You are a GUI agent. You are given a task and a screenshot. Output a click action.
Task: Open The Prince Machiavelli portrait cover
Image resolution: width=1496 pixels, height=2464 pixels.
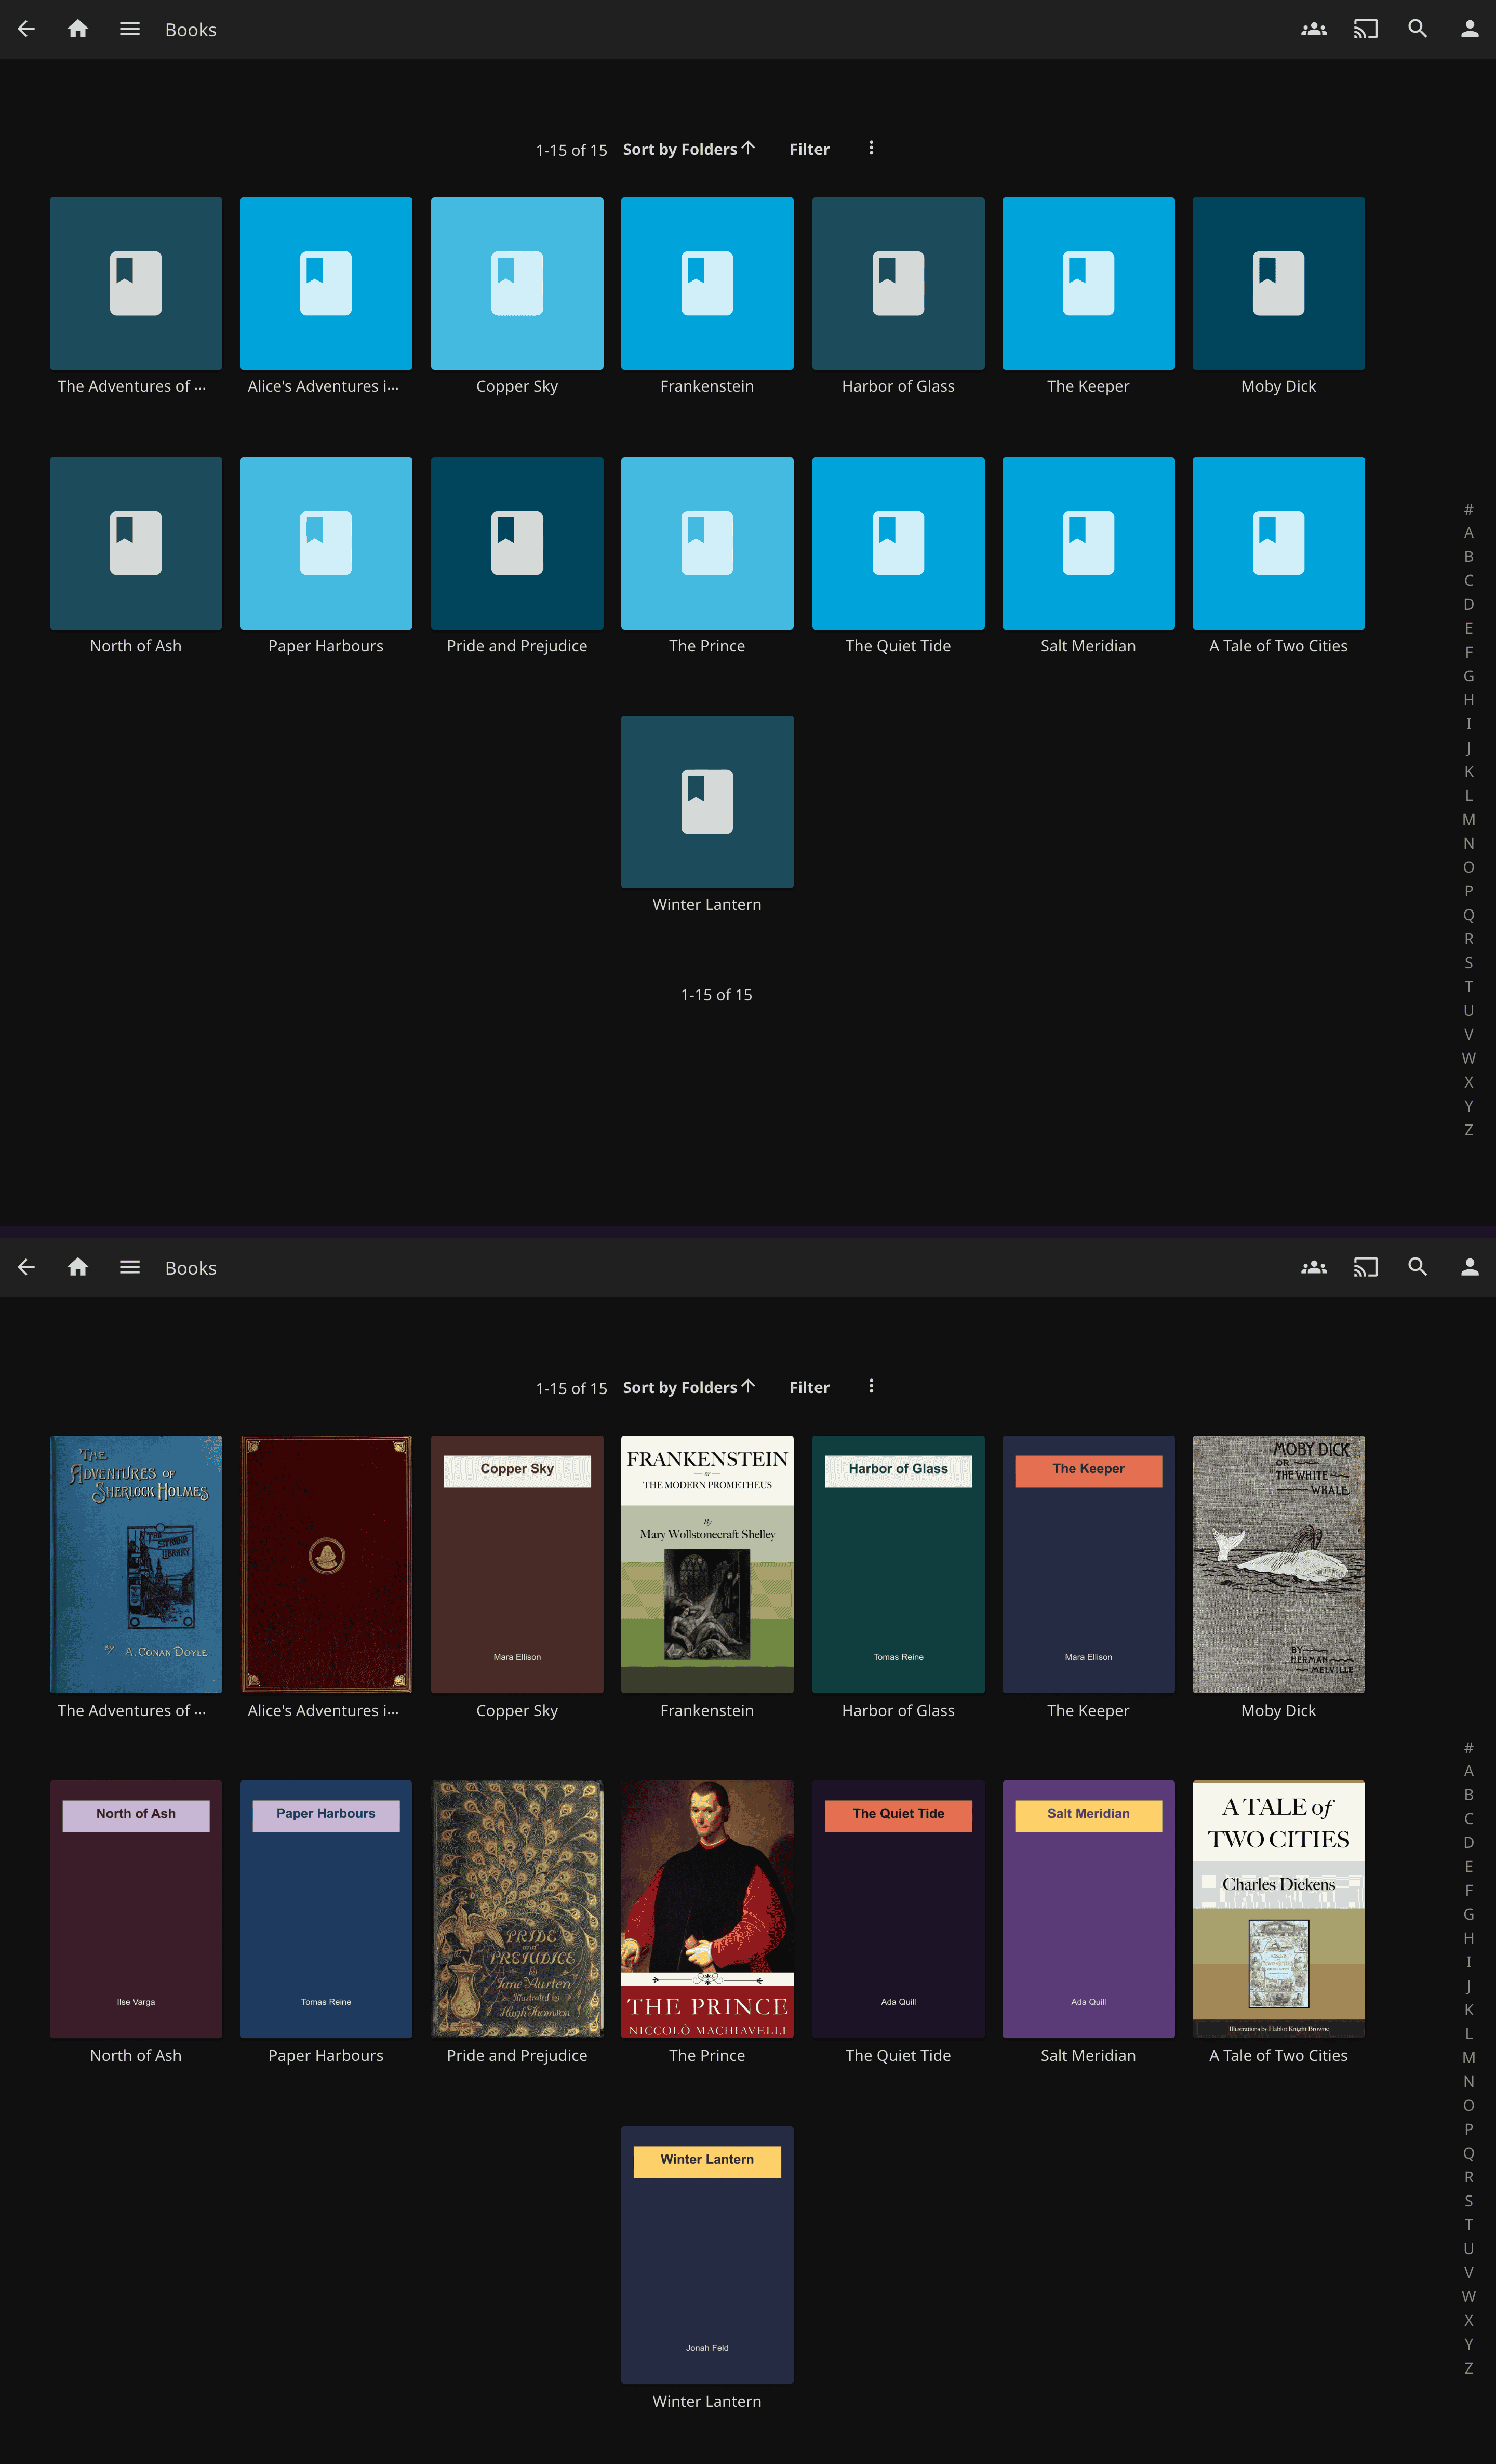pyautogui.click(x=707, y=1909)
